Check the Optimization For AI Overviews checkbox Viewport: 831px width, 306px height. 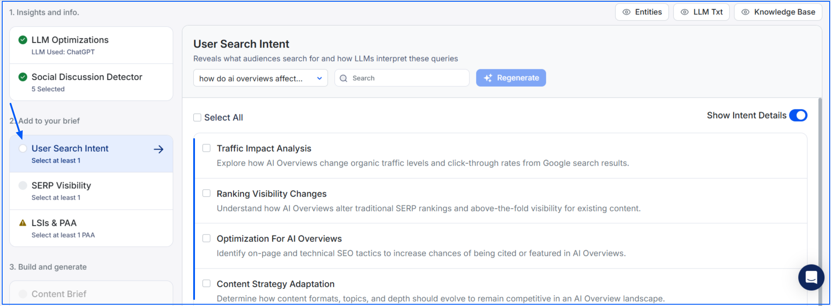pos(206,238)
